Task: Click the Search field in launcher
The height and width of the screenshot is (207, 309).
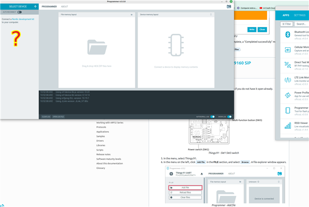Action: (302, 24)
